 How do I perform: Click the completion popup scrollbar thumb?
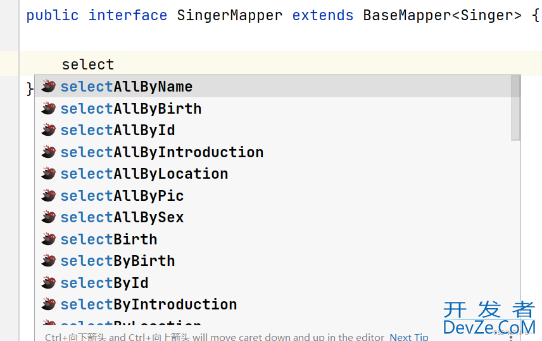coord(516,107)
